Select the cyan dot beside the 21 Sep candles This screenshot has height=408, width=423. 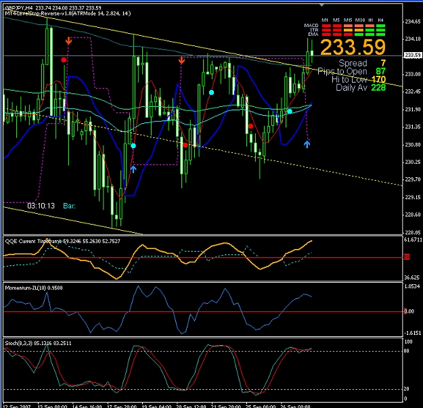tap(211, 93)
